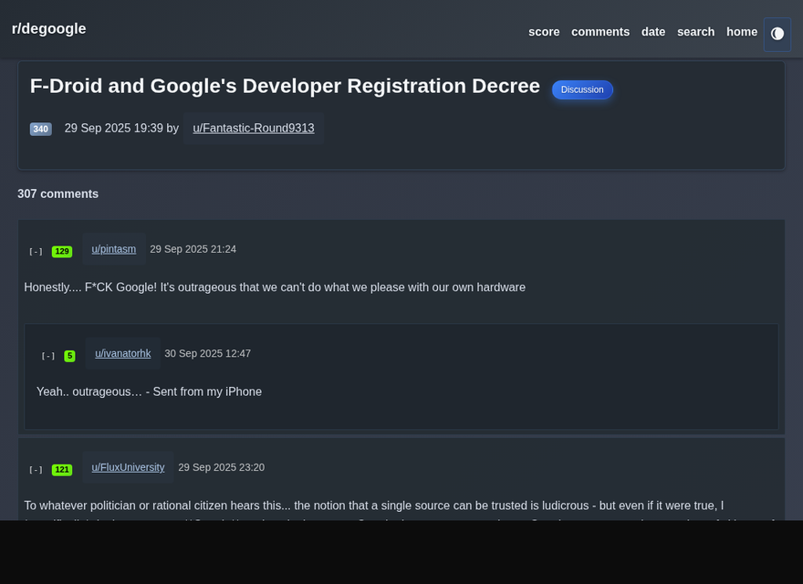The height and width of the screenshot is (584, 803).
Task: Open u/Fantastic-Round9313 user profile
Action: [254, 128]
